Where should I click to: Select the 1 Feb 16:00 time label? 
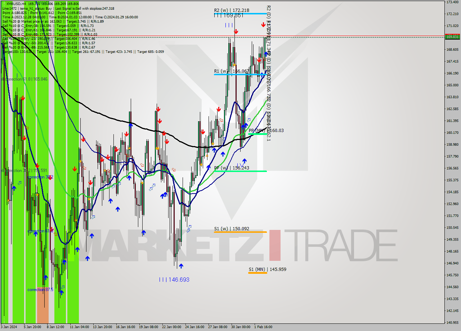(263, 327)
